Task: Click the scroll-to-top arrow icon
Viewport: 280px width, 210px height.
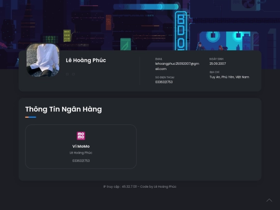Action: click(269, 200)
